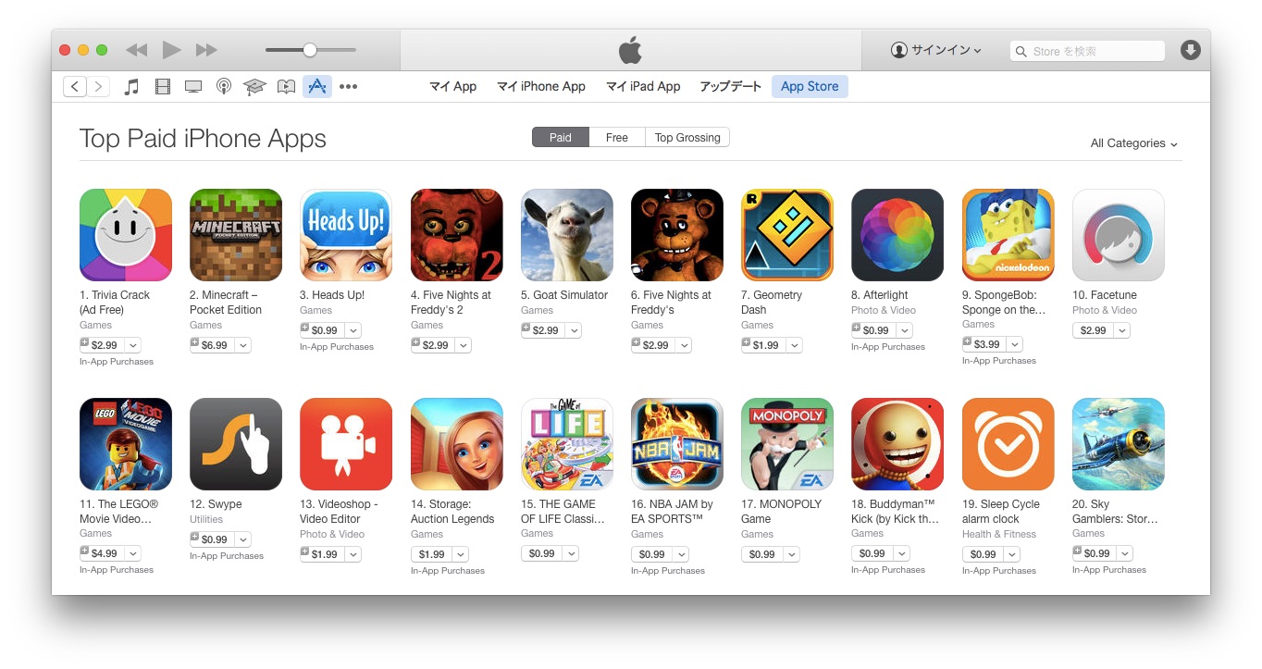Switch to the Movies library icon
This screenshot has width=1262, height=669.
[163, 87]
